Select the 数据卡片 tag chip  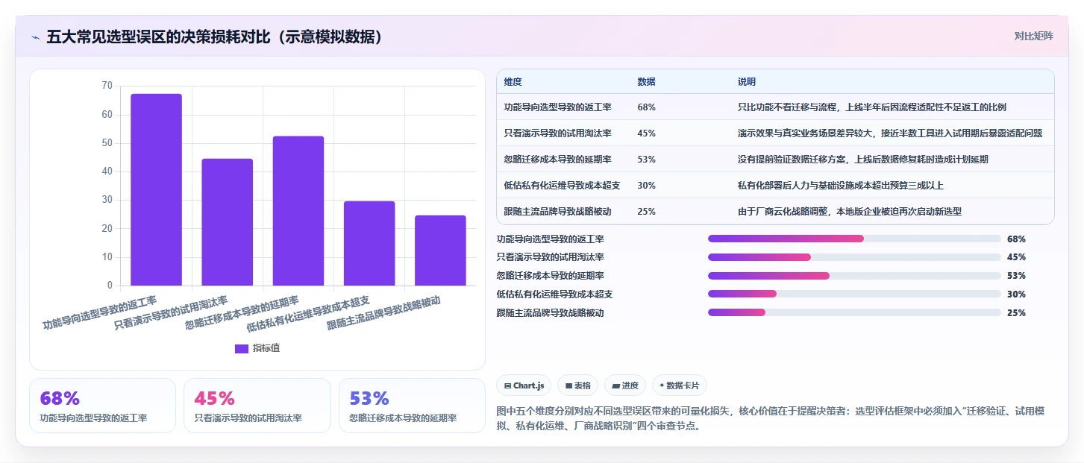pos(679,385)
